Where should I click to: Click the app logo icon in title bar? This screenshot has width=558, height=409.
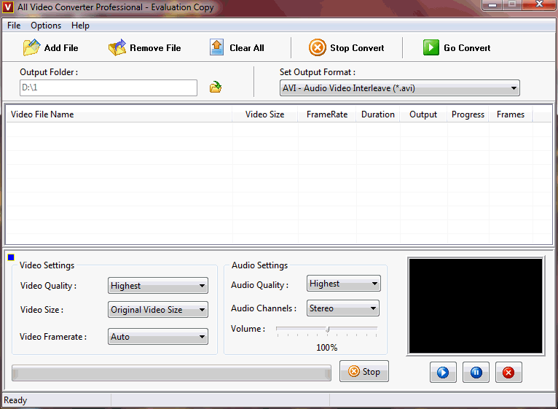pyautogui.click(x=7, y=7)
